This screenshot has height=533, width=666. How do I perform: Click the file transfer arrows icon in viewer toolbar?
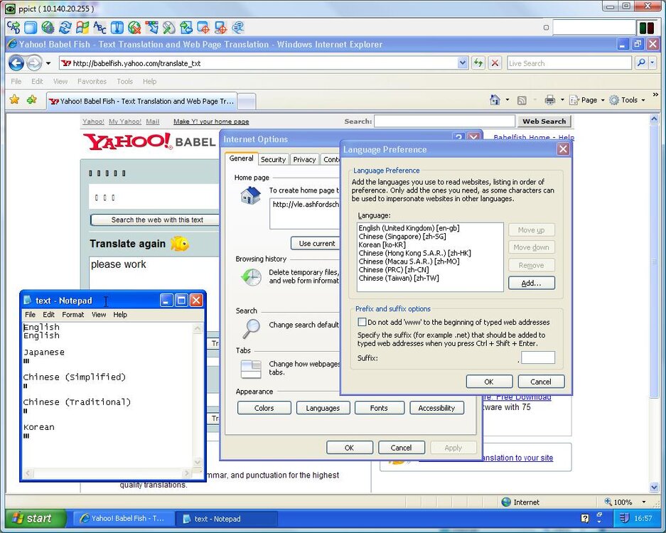pos(186,28)
